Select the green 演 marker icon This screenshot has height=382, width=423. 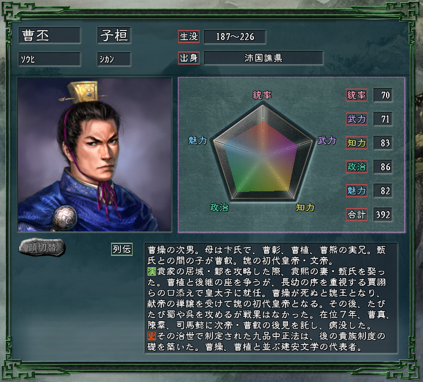pyautogui.click(x=152, y=271)
